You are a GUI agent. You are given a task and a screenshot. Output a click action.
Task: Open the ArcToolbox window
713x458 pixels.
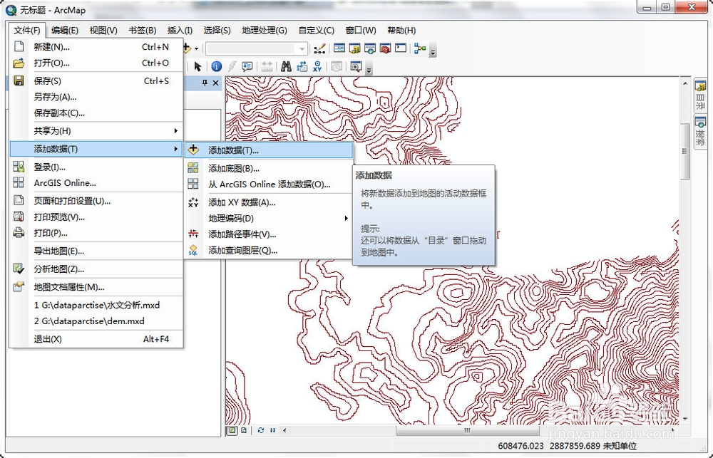point(384,48)
